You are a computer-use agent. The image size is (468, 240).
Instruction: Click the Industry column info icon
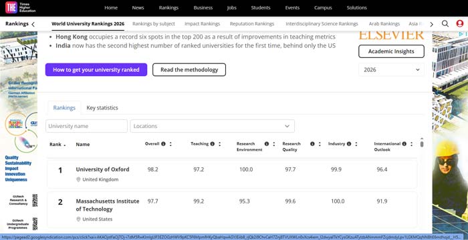click(x=348, y=144)
